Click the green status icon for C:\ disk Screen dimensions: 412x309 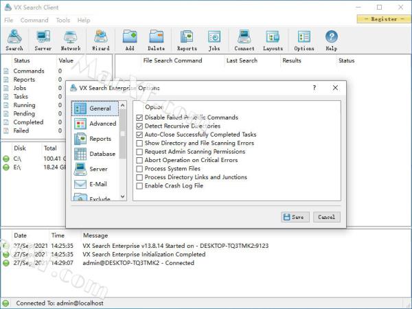(6, 159)
